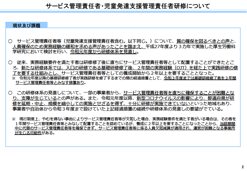Click underlined 令和元年度から研修体系を見直し
247x171 pixels.
(x=103, y=52)
